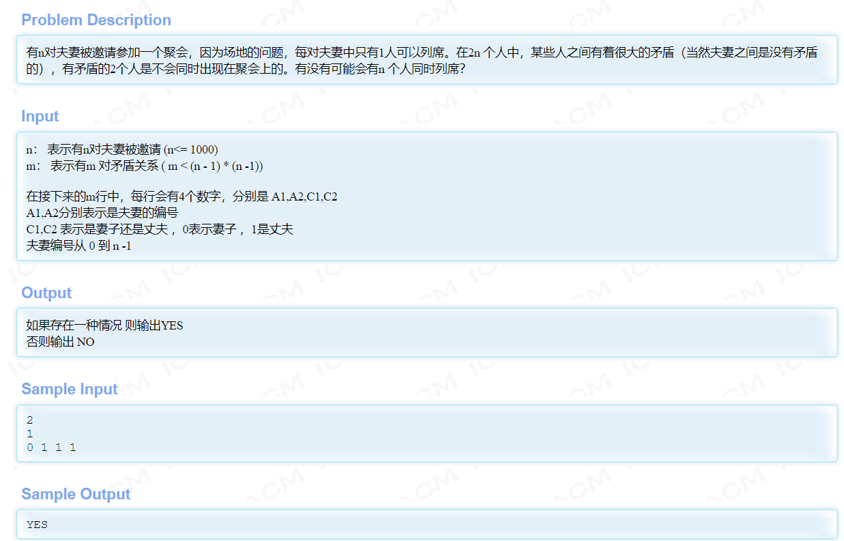Click the Sample Input heading

point(70,389)
